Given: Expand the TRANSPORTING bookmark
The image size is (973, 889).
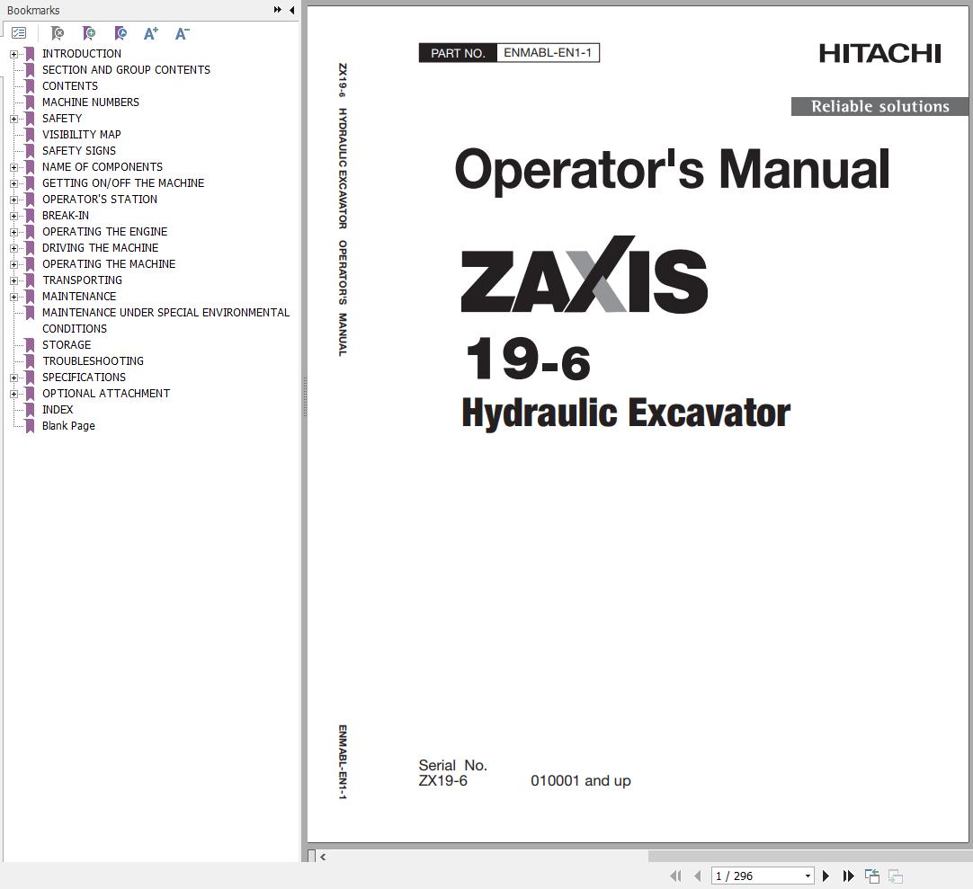Looking at the screenshot, I should point(13,280).
